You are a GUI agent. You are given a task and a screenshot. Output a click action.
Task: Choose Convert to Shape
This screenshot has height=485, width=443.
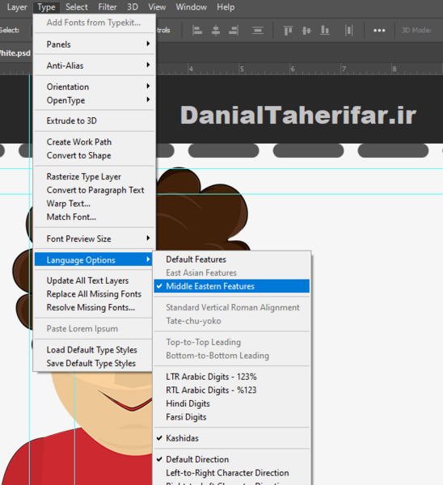(x=94, y=155)
